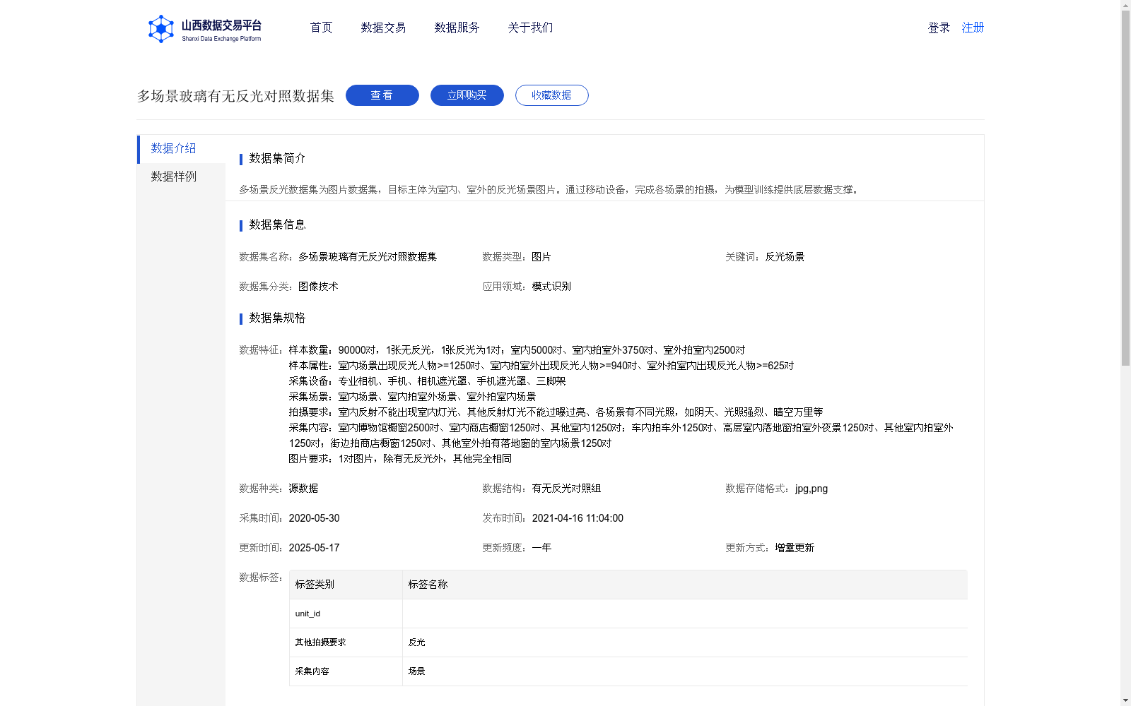Click the 立即购买 button
1131x706 pixels.
467,95
